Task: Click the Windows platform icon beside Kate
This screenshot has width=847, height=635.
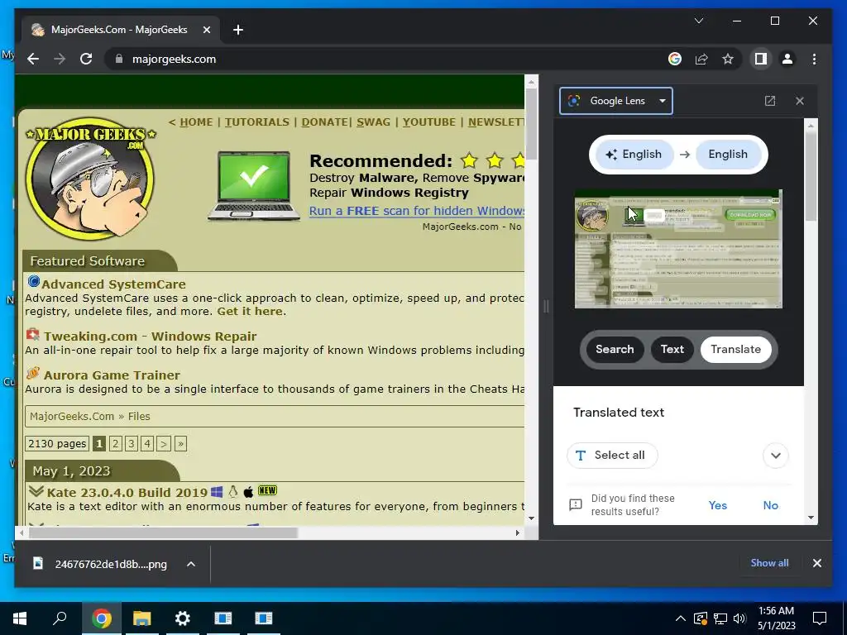Action: (x=217, y=492)
